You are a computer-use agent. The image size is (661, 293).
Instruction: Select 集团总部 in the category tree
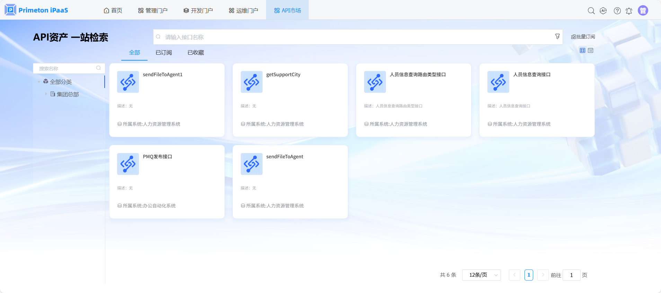click(68, 94)
